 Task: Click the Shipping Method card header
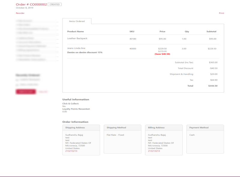coord(122,127)
